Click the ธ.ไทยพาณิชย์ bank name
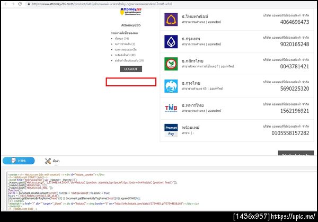 [195, 16]
